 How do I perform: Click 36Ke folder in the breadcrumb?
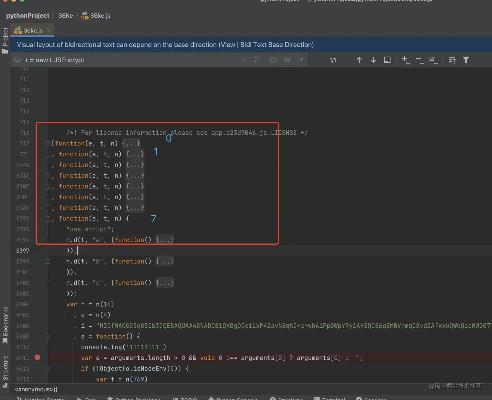[x=65, y=16]
